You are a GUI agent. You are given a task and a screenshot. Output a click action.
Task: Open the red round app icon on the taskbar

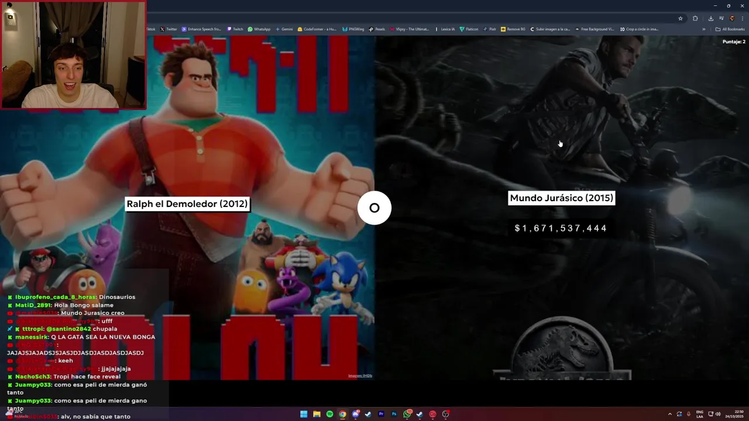[432, 414]
